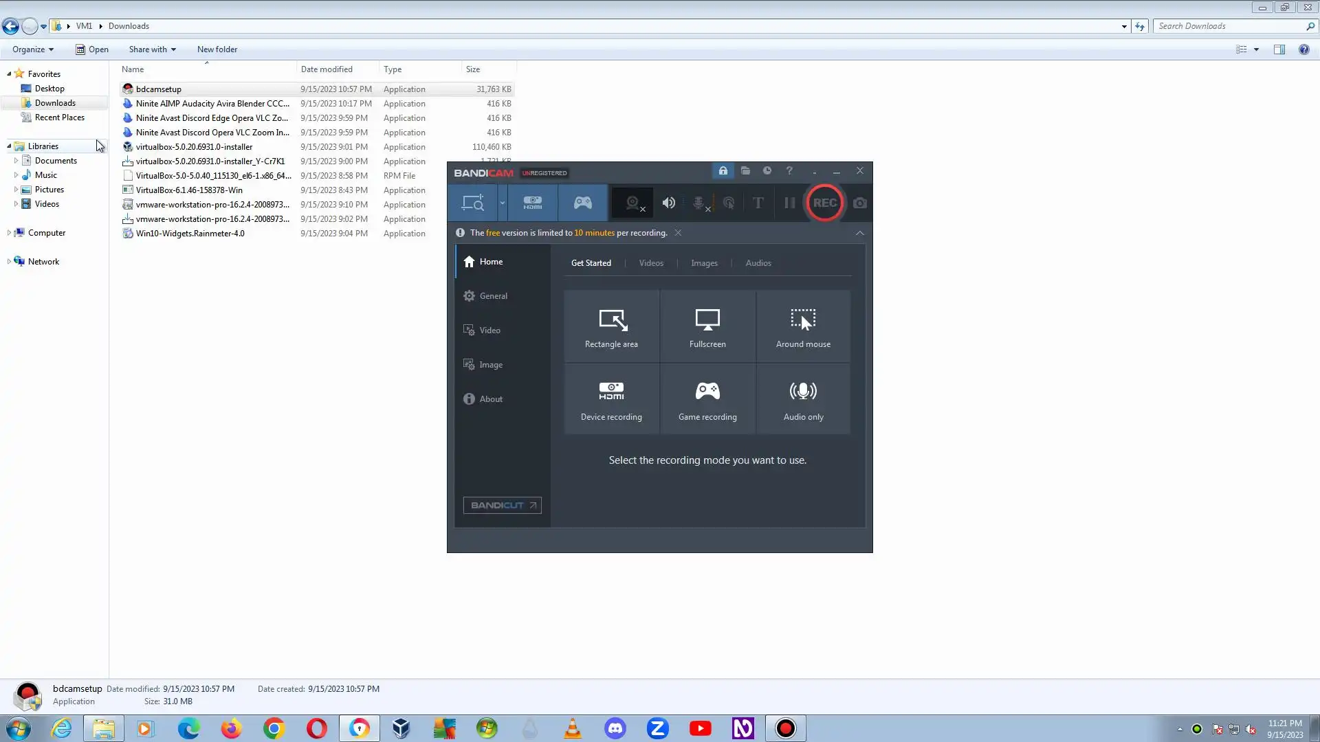Select the HDMI device recording toolbar icon
The width and height of the screenshot is (1320, 742).
[533, 203]
